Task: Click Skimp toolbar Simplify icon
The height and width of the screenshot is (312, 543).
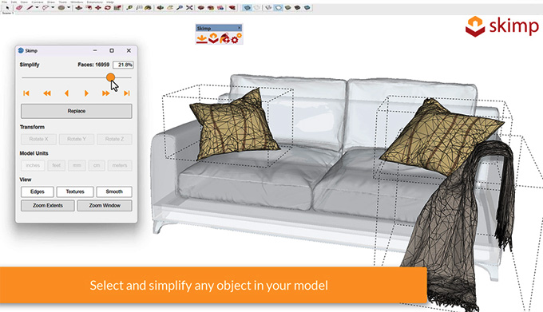Action: pyautogui.click(x=213, y=38)
